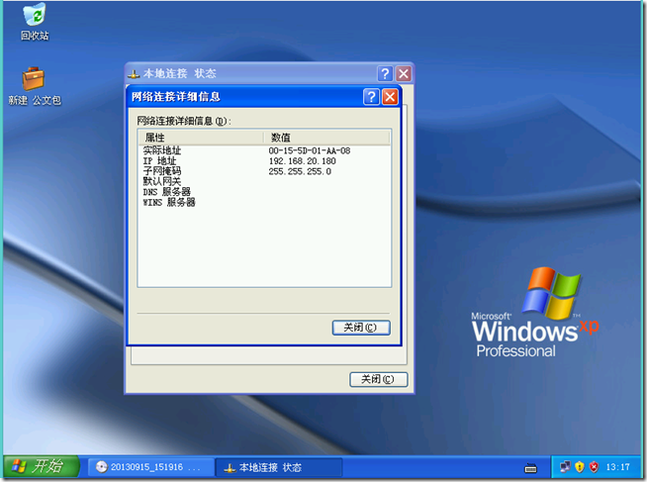Click the MAC value 00-15-5D-01-AA-08
647x482 pixels.
point(310,150)
